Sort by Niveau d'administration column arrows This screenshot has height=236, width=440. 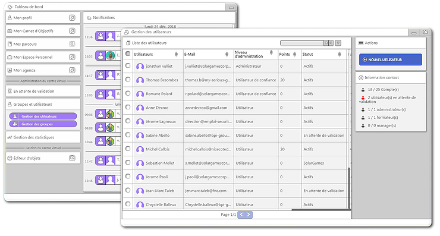point(271,52)
